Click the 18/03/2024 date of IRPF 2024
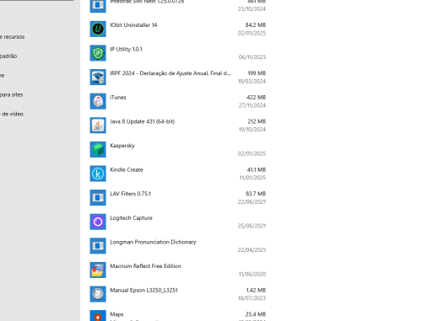The width and height of the screenshot is (422, 321). [252, 81]
